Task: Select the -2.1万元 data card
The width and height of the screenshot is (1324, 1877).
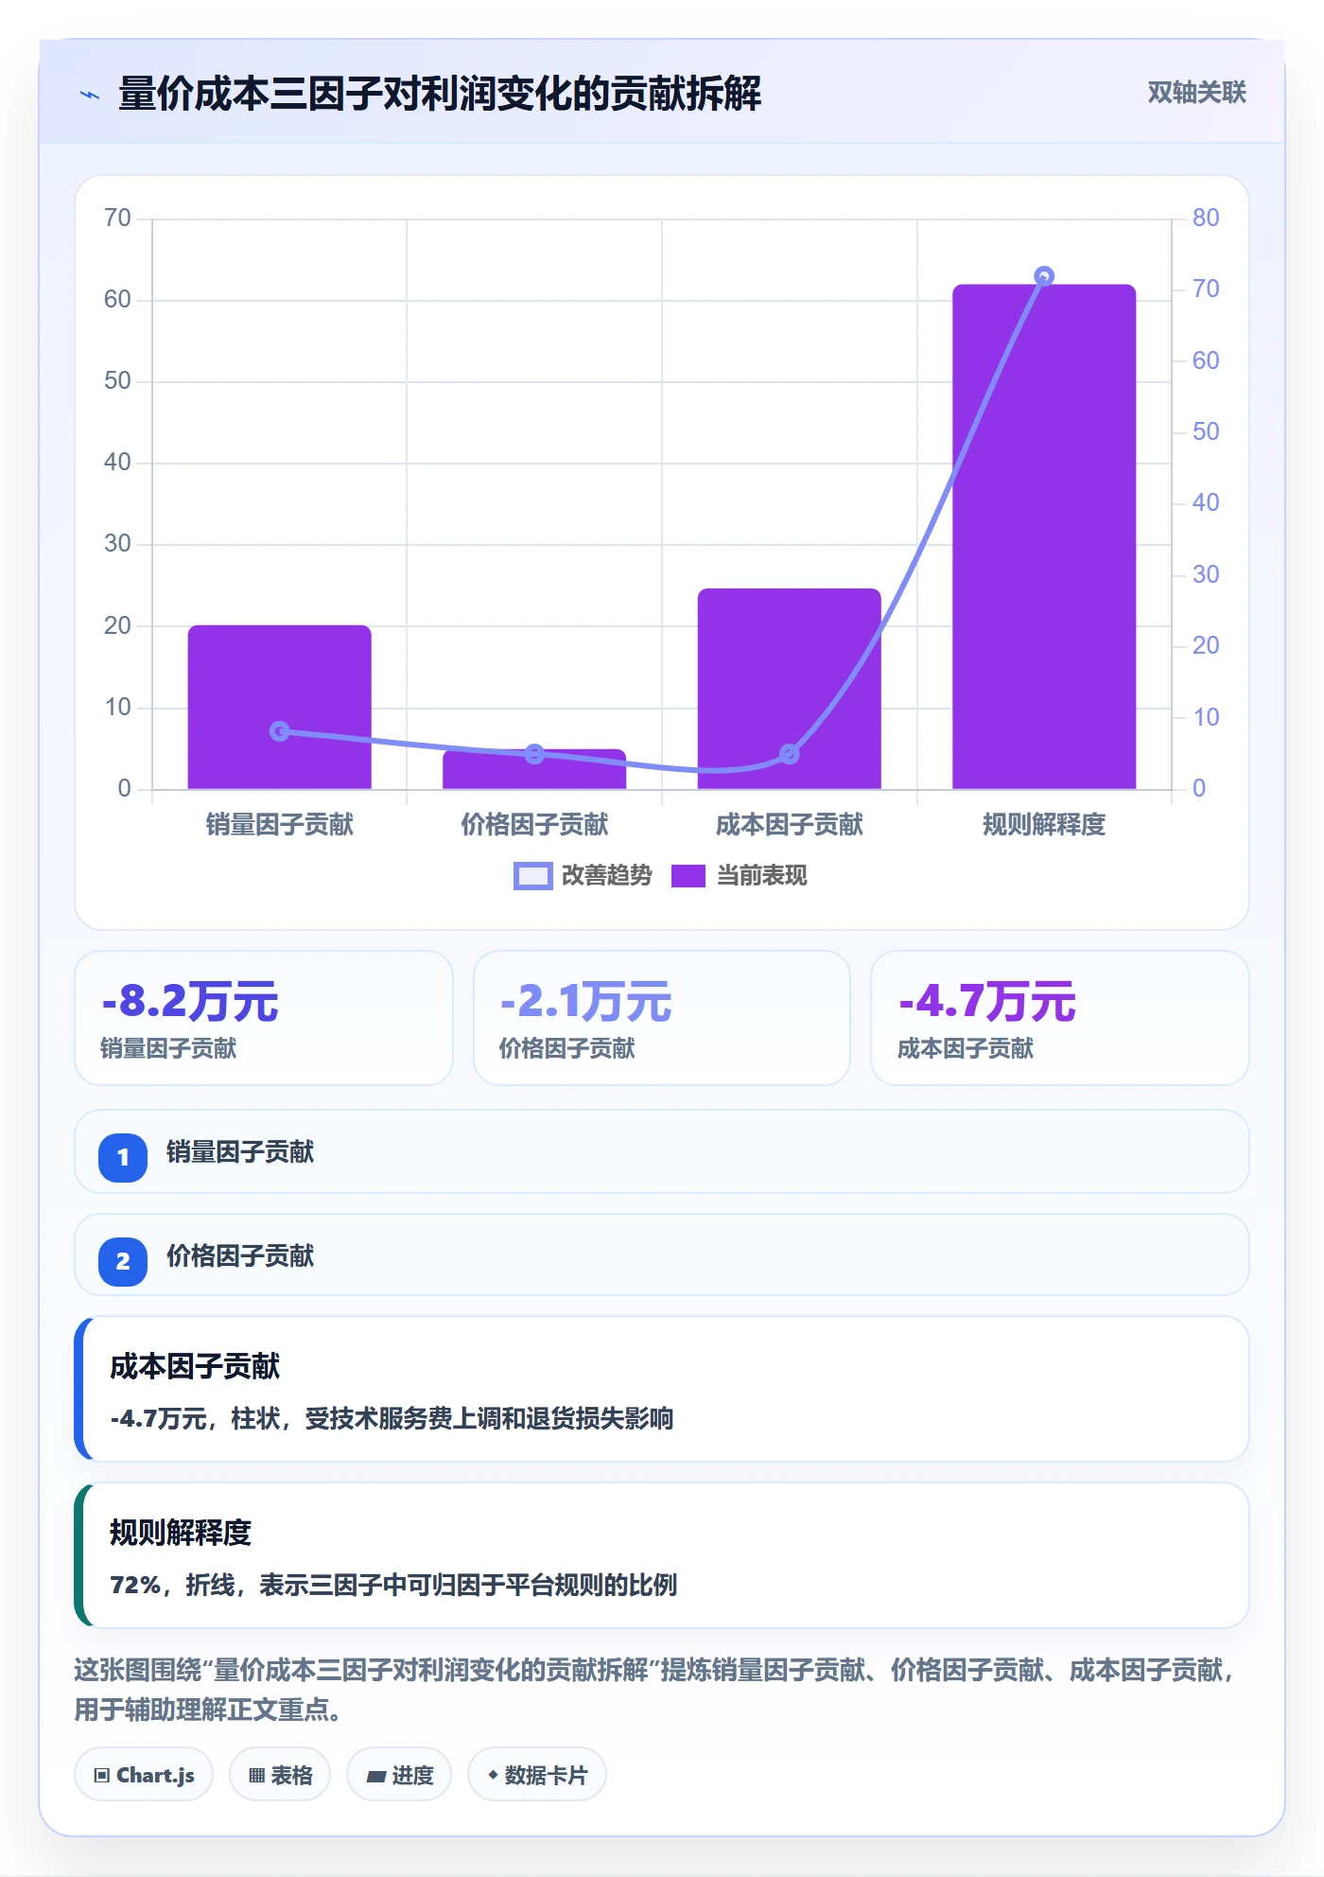Action: point(662,1018)
